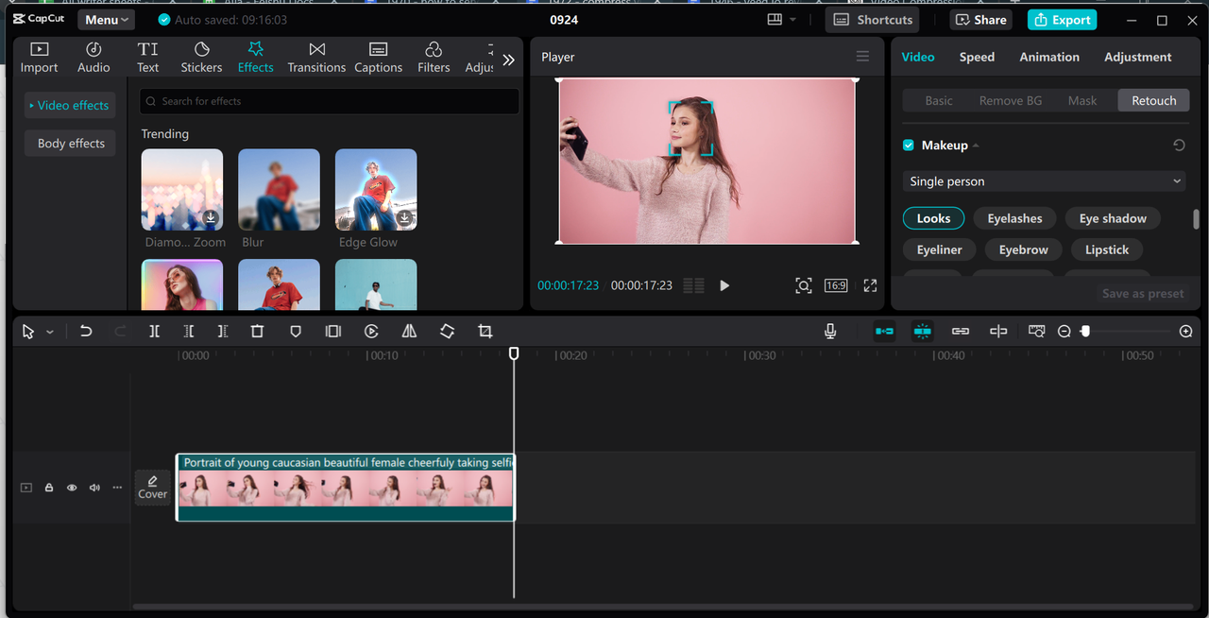Click the Share button
The height and width of the screenshot is (618, 1209).
click(x=981, y=20)
